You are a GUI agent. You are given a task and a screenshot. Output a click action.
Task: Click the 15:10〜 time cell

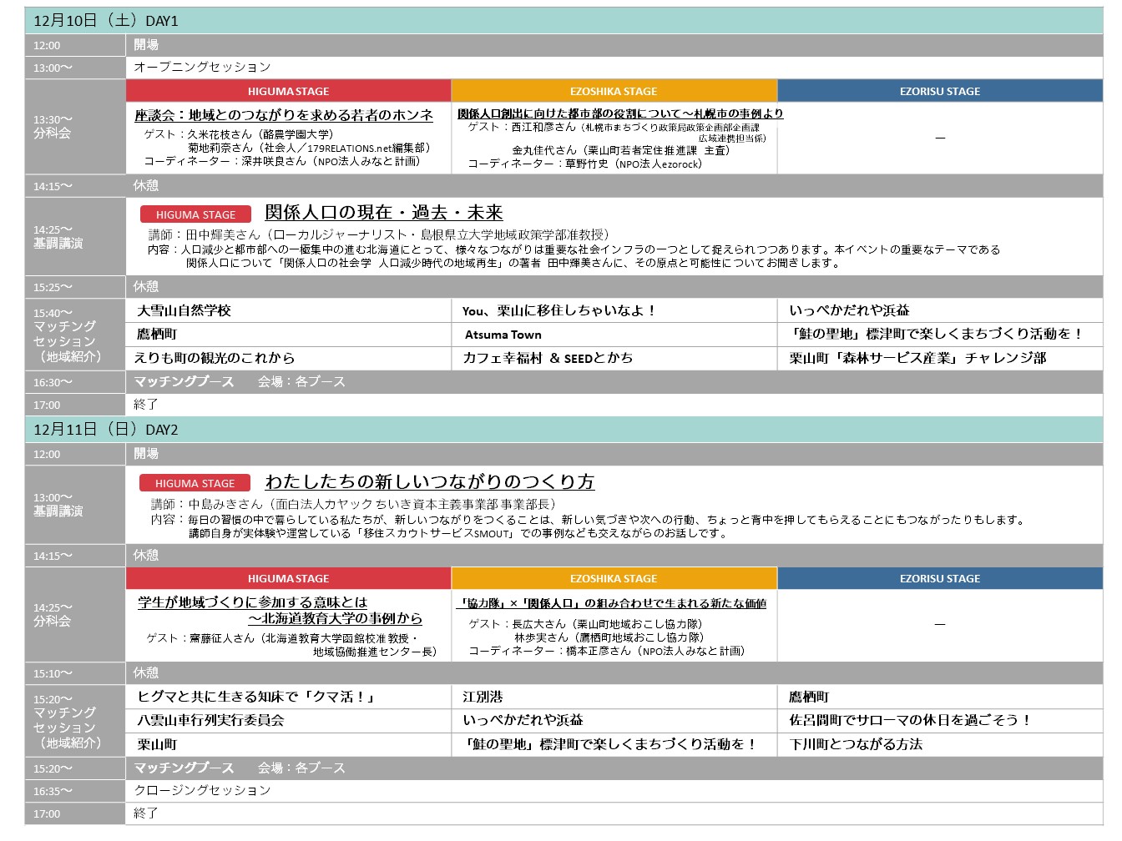click(x=75, y=673)
